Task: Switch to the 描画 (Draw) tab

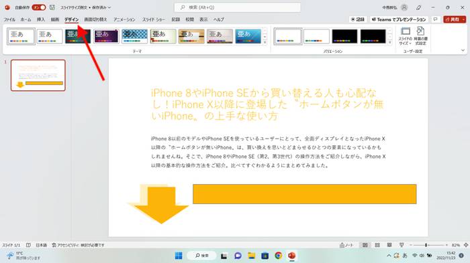Action: click(55, 19)
